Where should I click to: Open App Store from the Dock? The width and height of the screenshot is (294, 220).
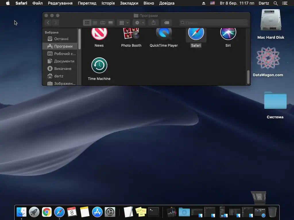pyautogui.click(x=97, y=212)
